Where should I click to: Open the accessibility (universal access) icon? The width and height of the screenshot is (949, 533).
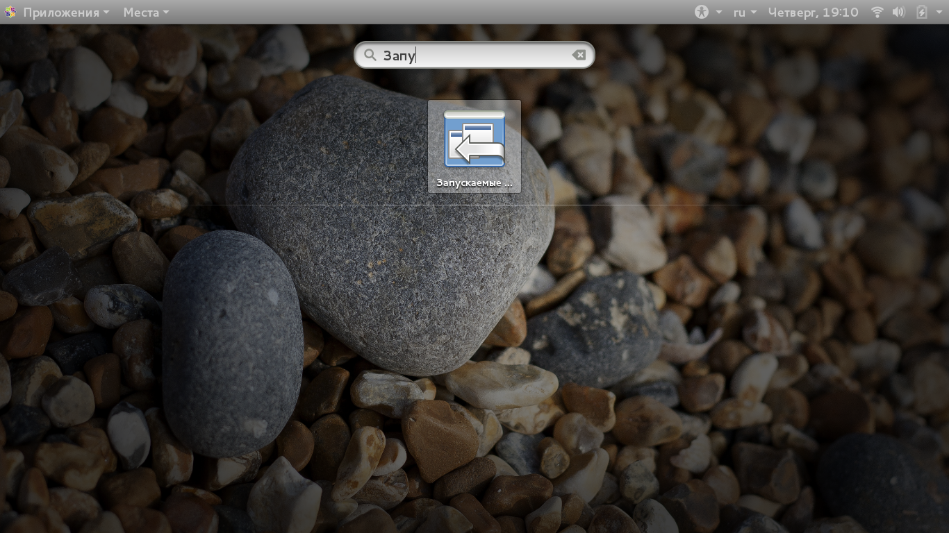[702, 12]
